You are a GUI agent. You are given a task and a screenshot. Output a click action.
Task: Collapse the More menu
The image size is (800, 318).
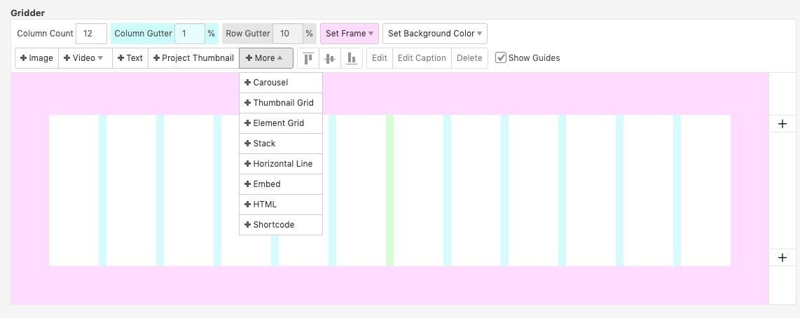click(265, 58)
